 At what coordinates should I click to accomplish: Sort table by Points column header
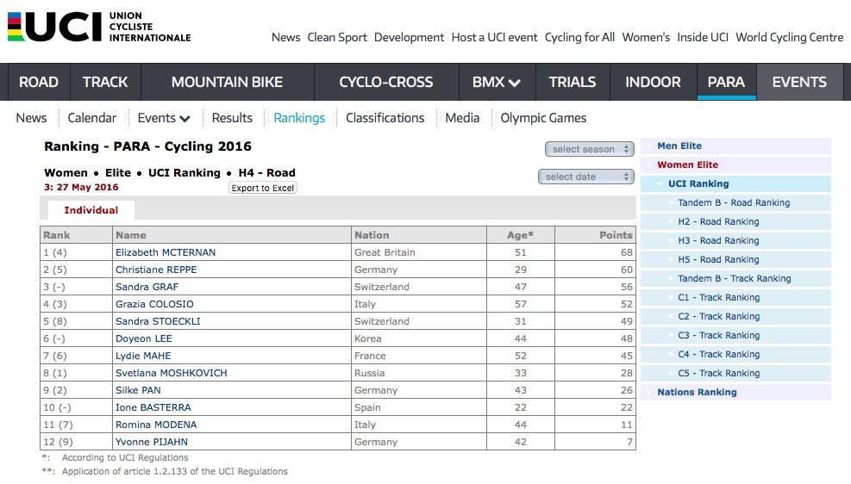pos(616,235)
